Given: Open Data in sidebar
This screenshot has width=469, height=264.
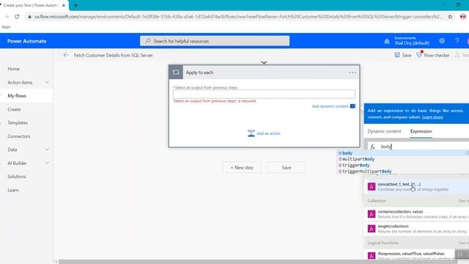Looking at the screenshot, I should [x=12, y=150].
